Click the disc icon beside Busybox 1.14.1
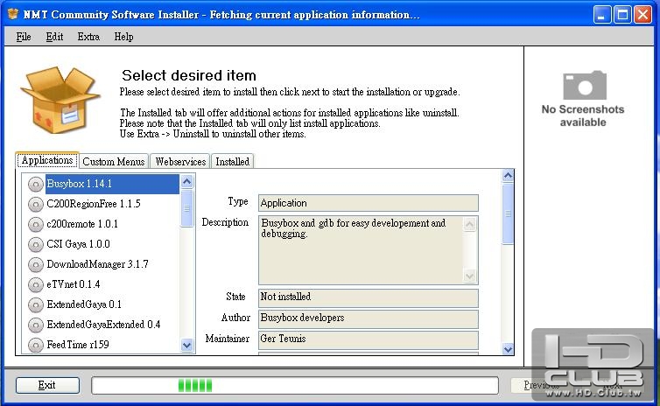Image resolution: width=660 pixels, height=406 pixels. pos(36,185)
